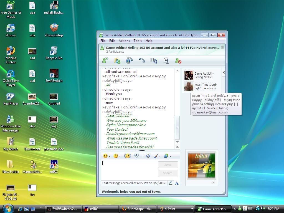Open the Tools menu
This screenshot has height=213, width=284.
[x=138, y=41]
